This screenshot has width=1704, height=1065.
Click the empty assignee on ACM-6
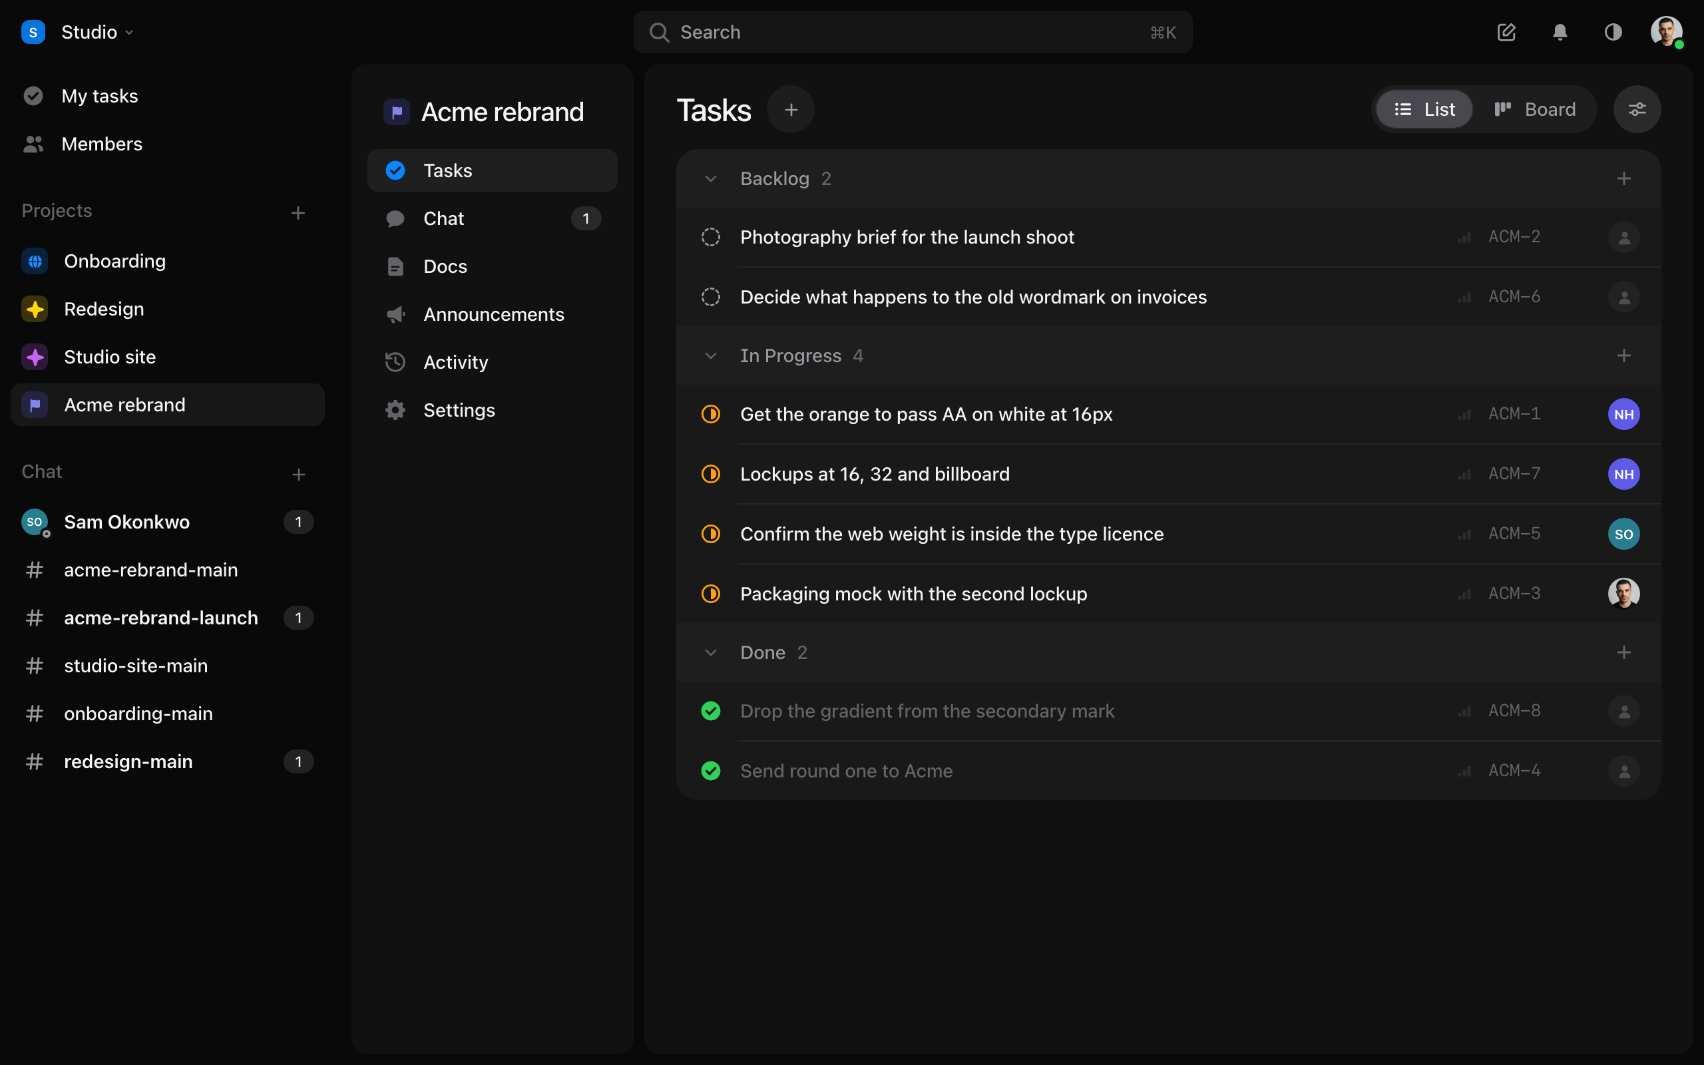click(x=1623, y=298)
